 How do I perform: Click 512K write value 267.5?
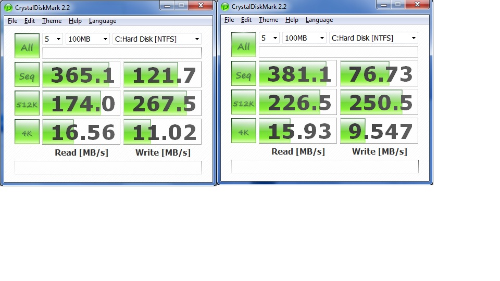pos(162,103)
